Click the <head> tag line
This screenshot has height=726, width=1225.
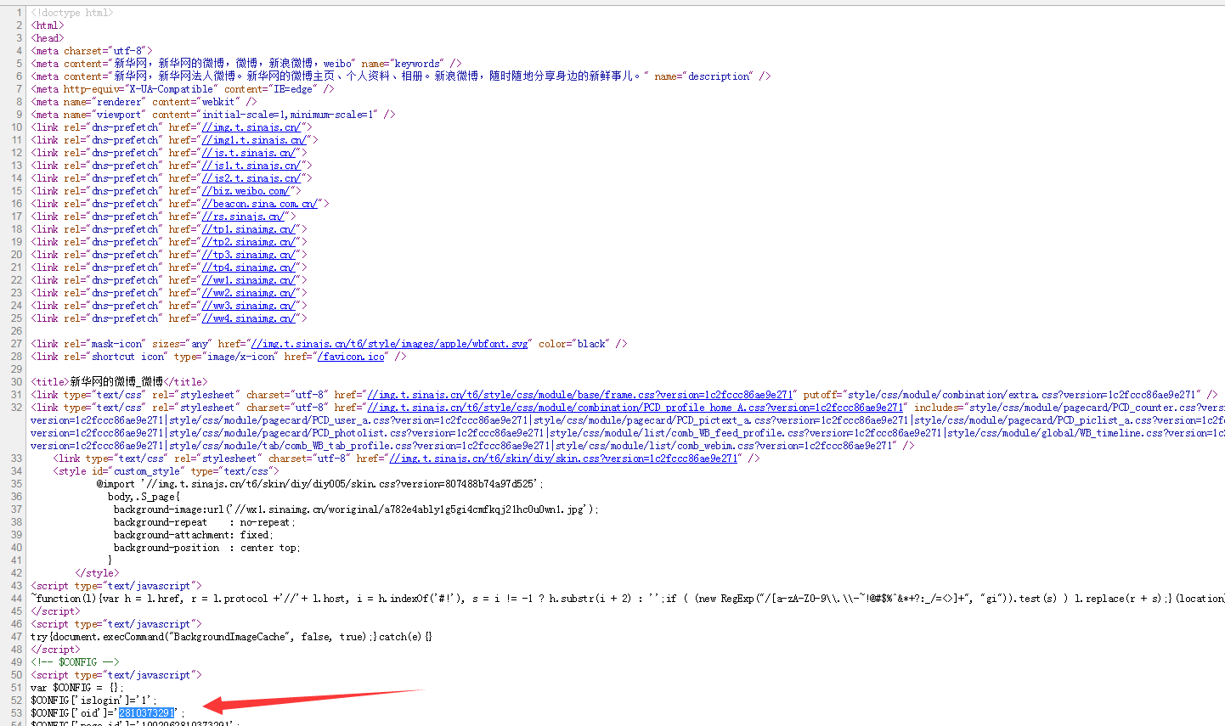click(48, 38)
